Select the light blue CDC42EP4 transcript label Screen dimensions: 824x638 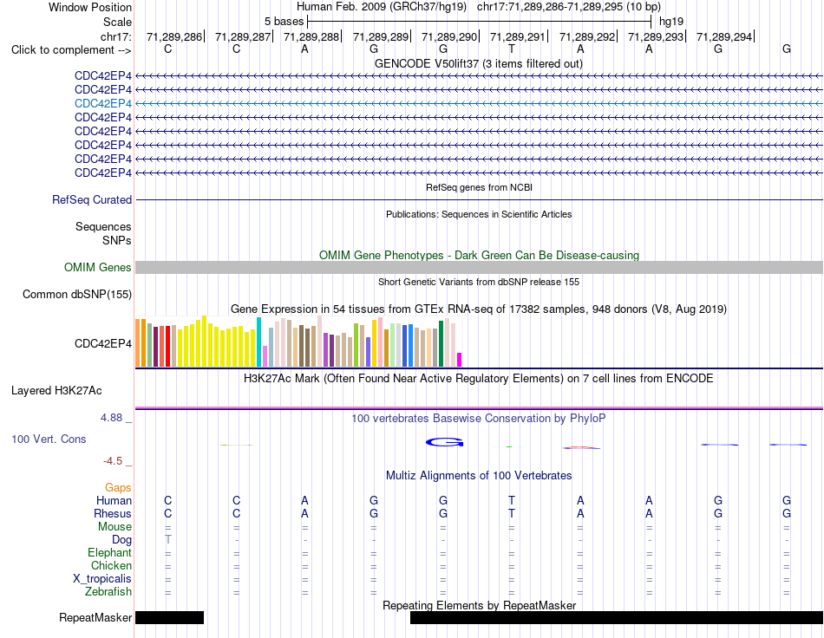[x=103, y=103]
